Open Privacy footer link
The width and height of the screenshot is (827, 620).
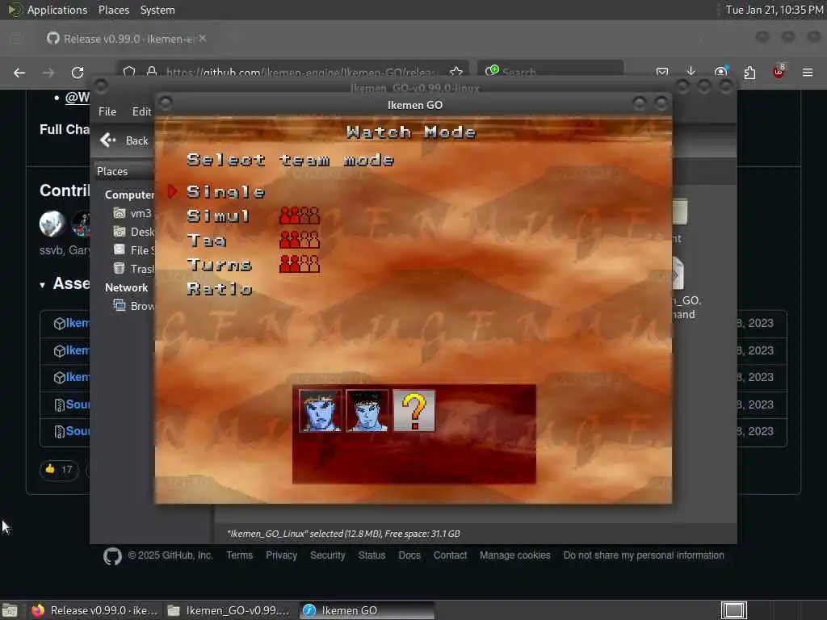click(281, 555)
